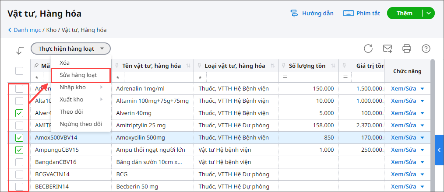
Task: Toggle the select-all header checkbox
Action: tap(19, 70)
